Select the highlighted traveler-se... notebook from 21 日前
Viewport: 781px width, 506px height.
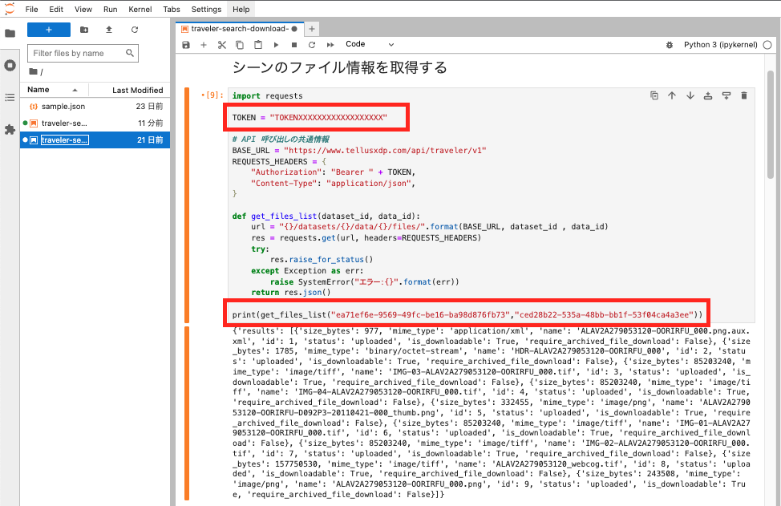[x=95, y=140]
